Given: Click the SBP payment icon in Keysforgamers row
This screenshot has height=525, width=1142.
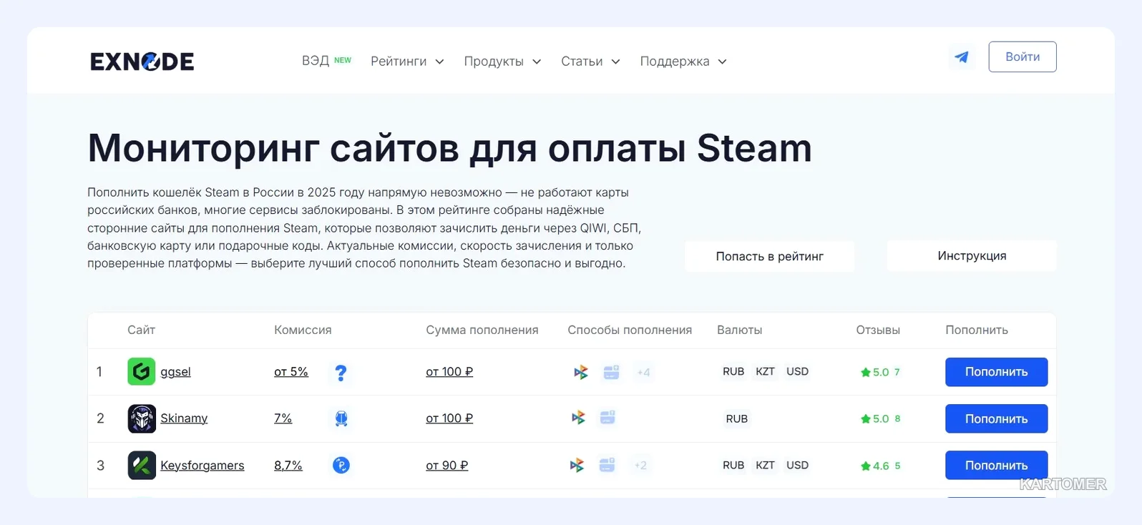Looking at the screenshot, I should coord(577,466).
